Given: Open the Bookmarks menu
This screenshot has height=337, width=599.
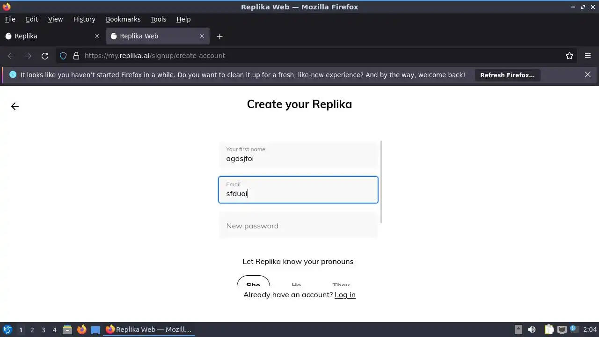Looking at the screenshot, I should click(x=123, y=19).
